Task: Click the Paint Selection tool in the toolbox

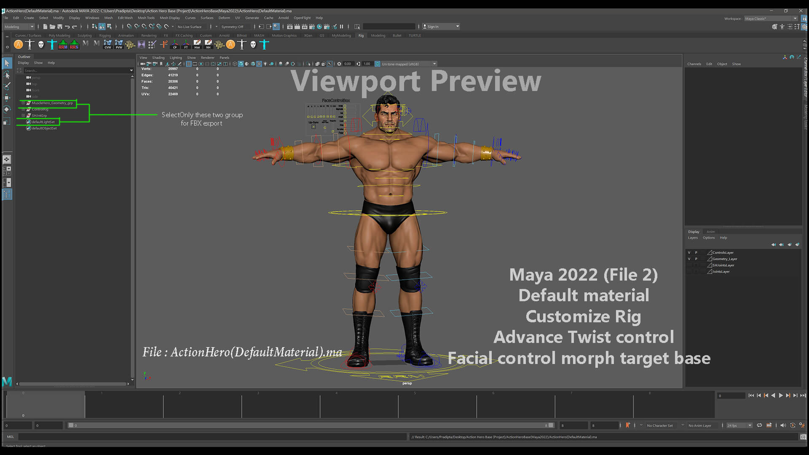Action: [x=7, y=86]
